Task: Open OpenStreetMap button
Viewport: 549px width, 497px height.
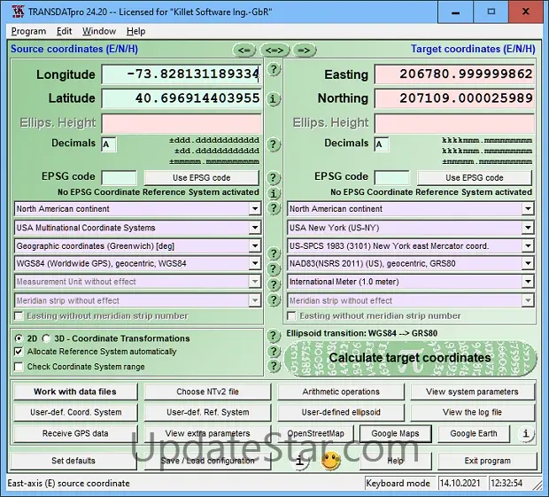Action: click(316, 433)
